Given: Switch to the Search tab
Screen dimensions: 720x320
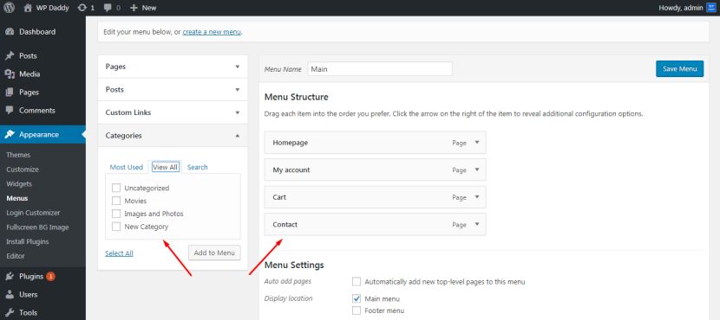Looking at the screenshot, I should [198, 167].
